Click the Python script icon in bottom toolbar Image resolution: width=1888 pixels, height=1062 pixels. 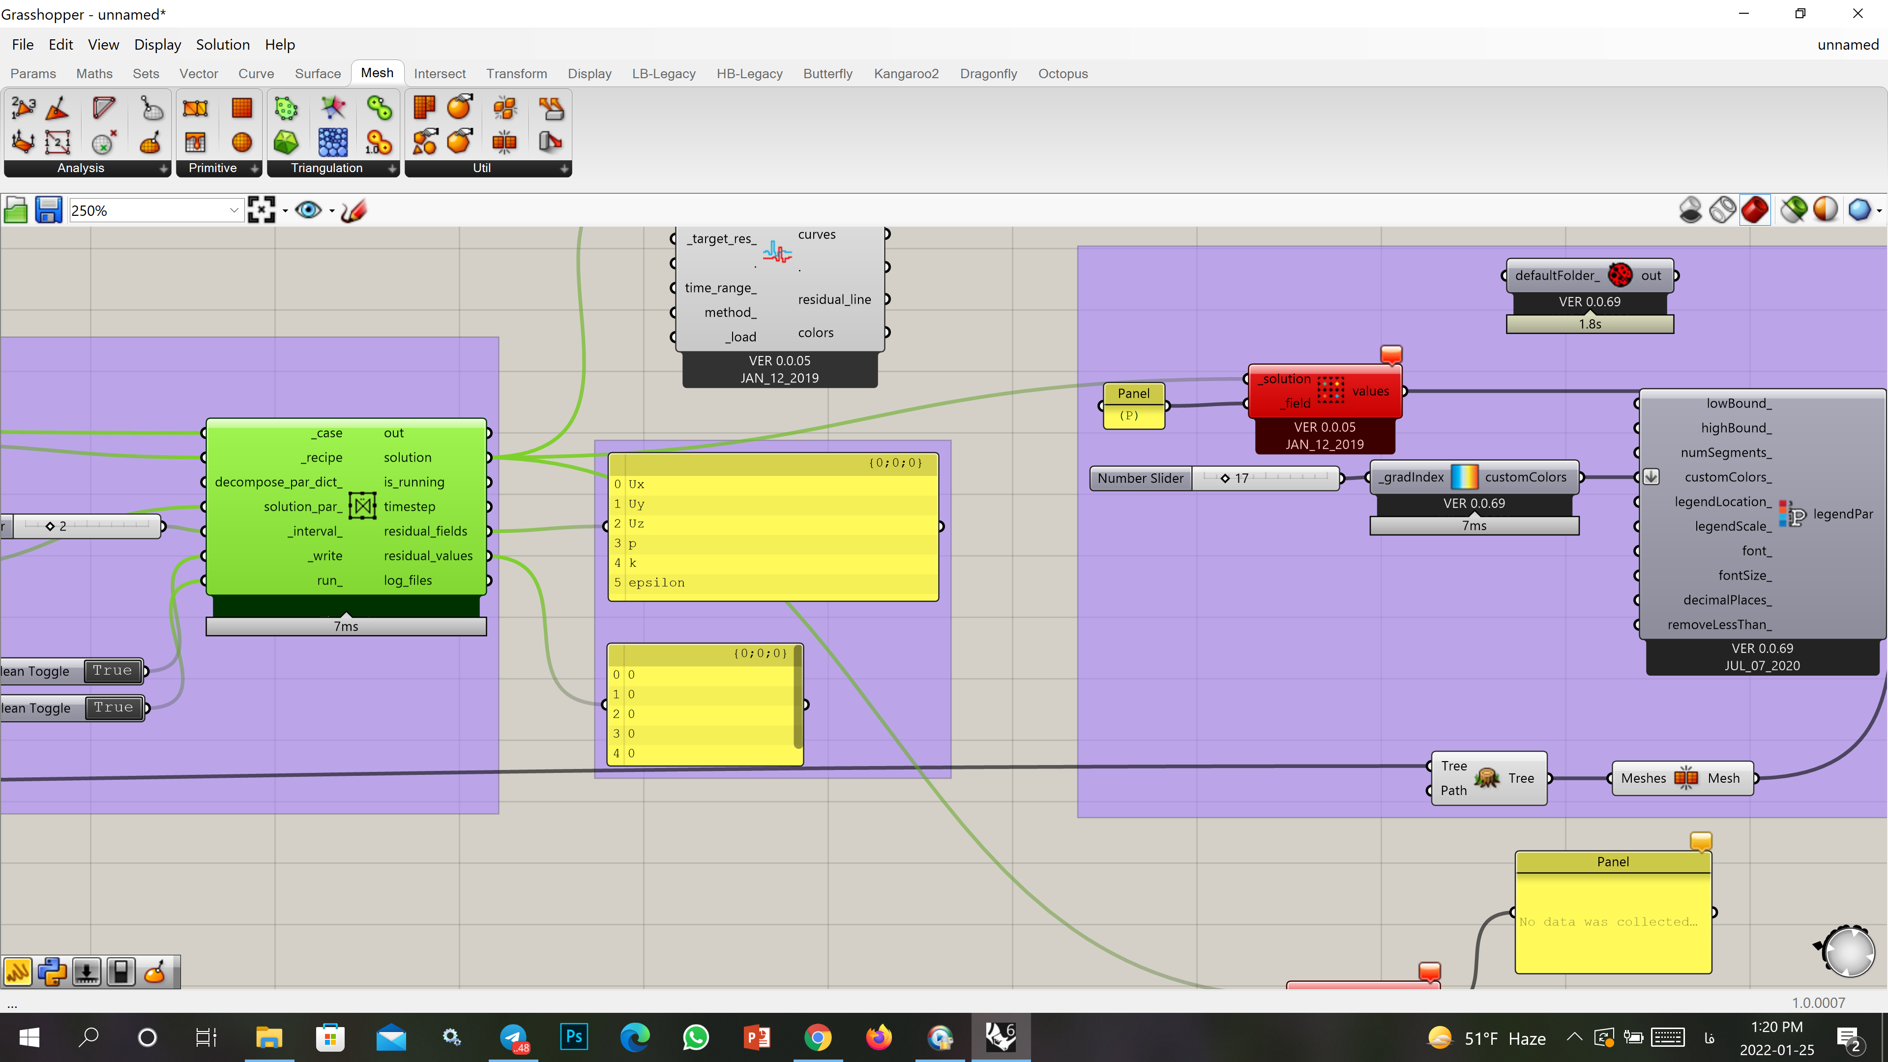coord(52,973)
